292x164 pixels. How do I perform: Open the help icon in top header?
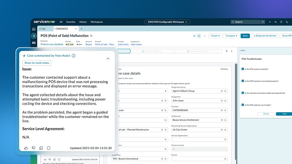click(x=281, y=22)
